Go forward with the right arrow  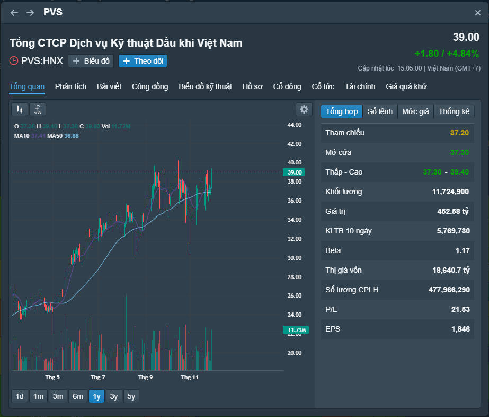coord(30,13)
